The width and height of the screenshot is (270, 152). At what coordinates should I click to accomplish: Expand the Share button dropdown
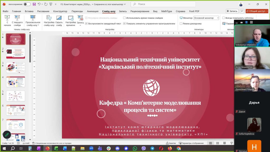pos(267,11)
